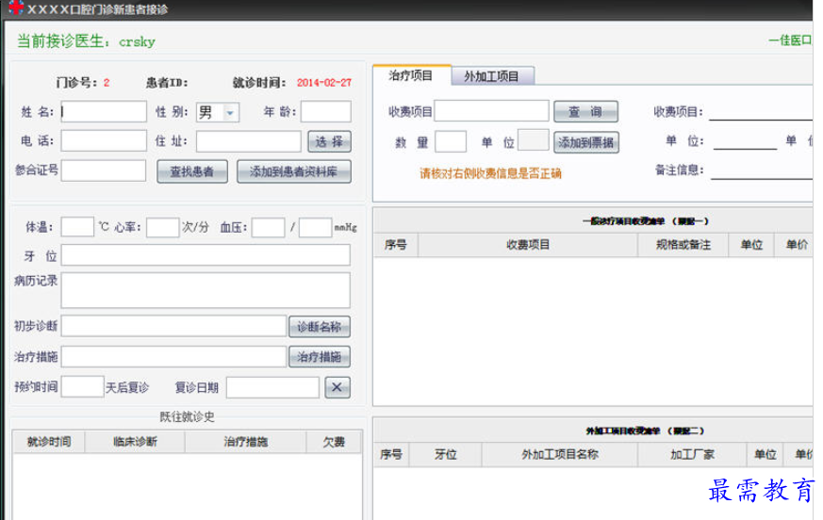Click the 收费项目 column header in charge list
This screenshot has width=823, height=520.
[528, 245]
